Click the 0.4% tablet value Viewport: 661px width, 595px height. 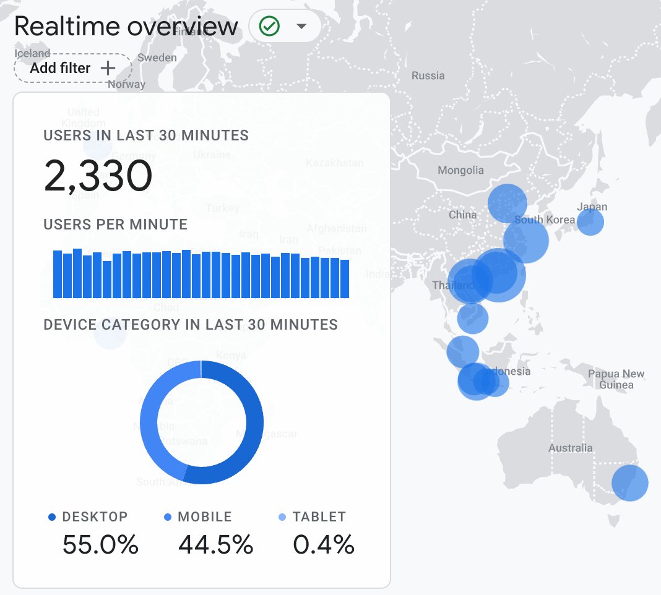pos(323,544)
